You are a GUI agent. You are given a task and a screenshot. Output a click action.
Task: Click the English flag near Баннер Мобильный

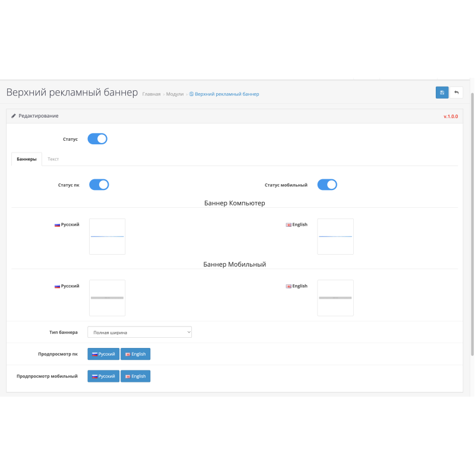coord(289,286)
